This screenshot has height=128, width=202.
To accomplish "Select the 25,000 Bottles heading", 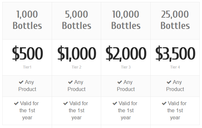I will [x=175, y=20].
